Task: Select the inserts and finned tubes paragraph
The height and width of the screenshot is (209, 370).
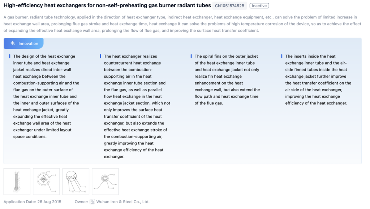Action: point(318,79)
